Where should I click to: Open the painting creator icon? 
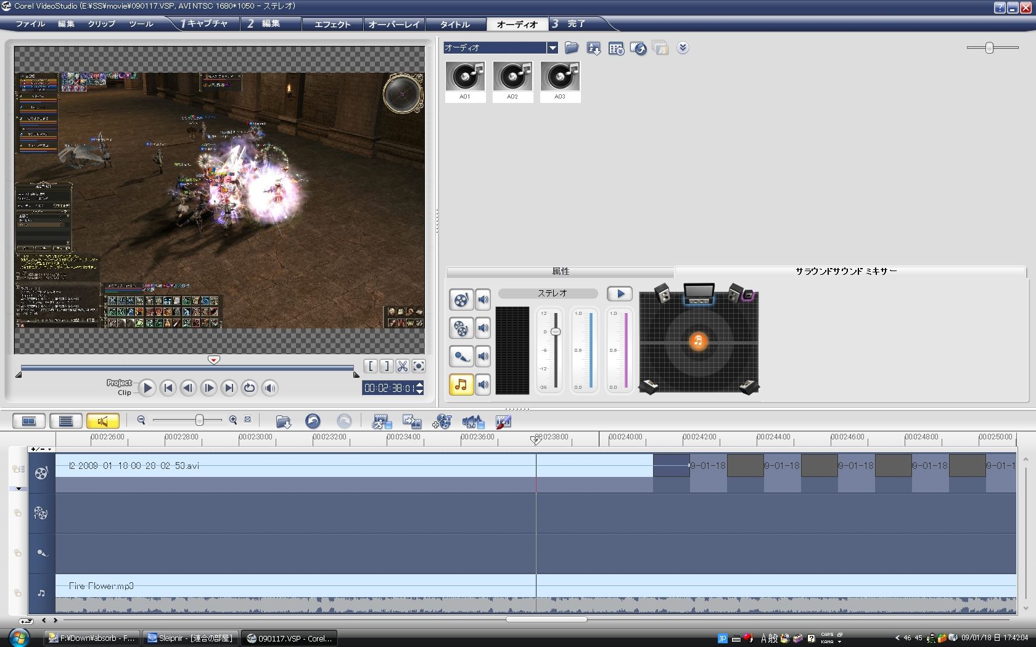coord(503,421)
